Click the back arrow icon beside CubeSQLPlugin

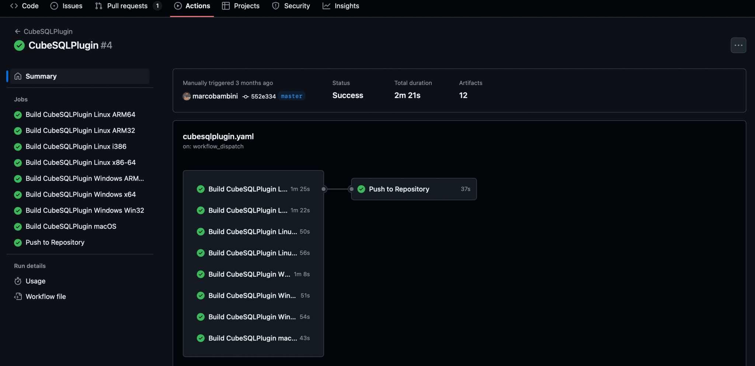17,31
